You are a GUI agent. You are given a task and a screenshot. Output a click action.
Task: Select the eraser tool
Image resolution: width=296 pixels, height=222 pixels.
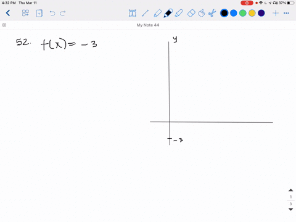191,13
